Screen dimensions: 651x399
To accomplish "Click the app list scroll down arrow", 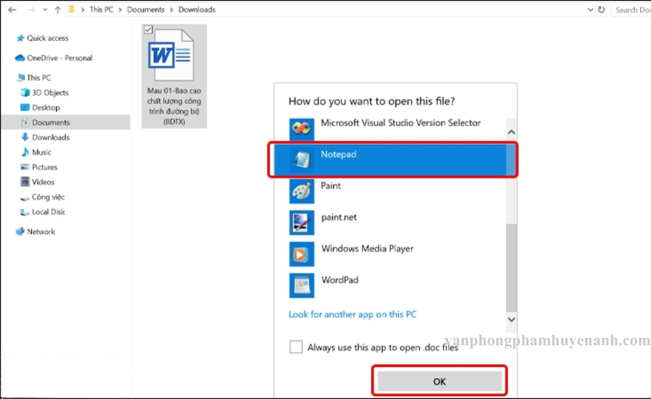I will coord(511,319).
